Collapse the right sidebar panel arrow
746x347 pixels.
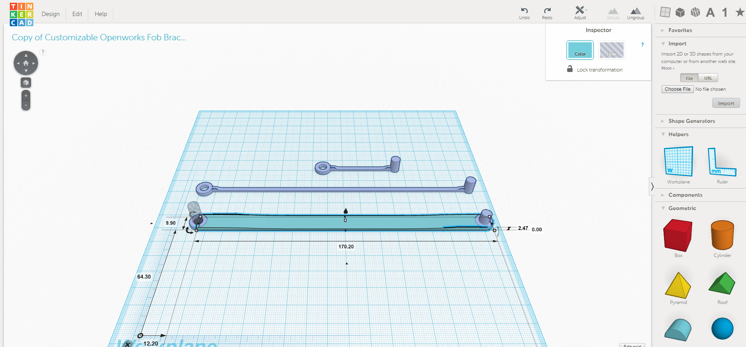coord(652,186)
